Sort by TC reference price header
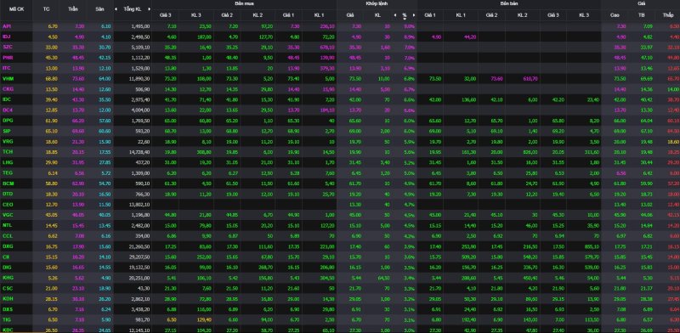 pos(46,9)
